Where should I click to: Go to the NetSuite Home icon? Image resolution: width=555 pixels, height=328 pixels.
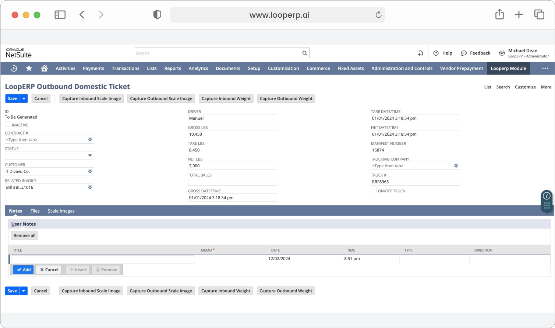tap(44, 68)
